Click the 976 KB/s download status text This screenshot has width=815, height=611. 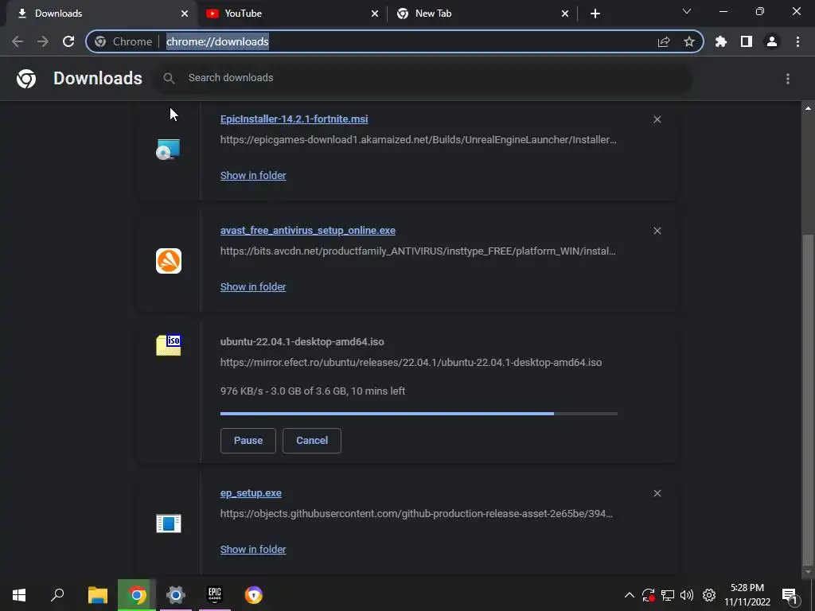tap(312, 391)
